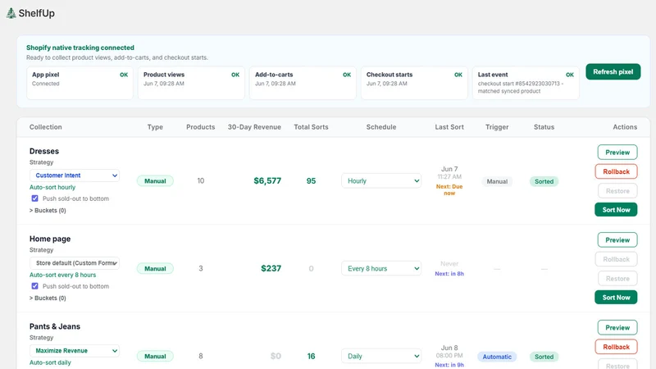The width and height of the screenshot is (656, 369).
Task: Click the Next: in 8h text
Action: click(449, 274)
